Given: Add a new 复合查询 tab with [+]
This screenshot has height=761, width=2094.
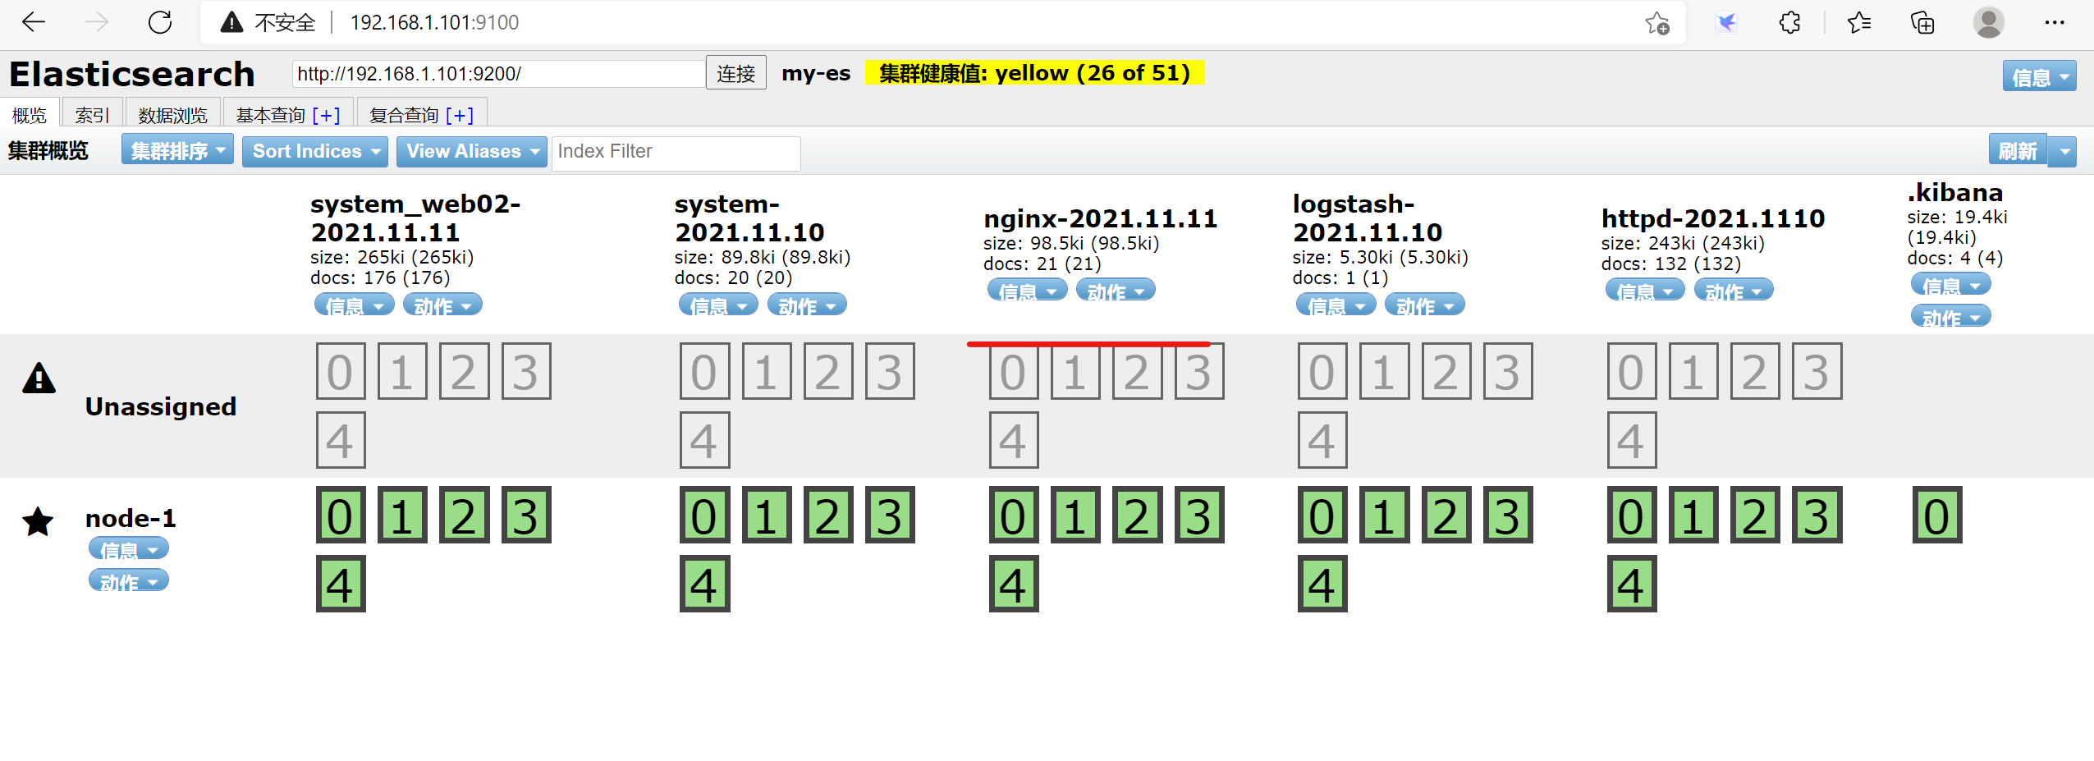Looking at the screenshot, I should 460,114.
